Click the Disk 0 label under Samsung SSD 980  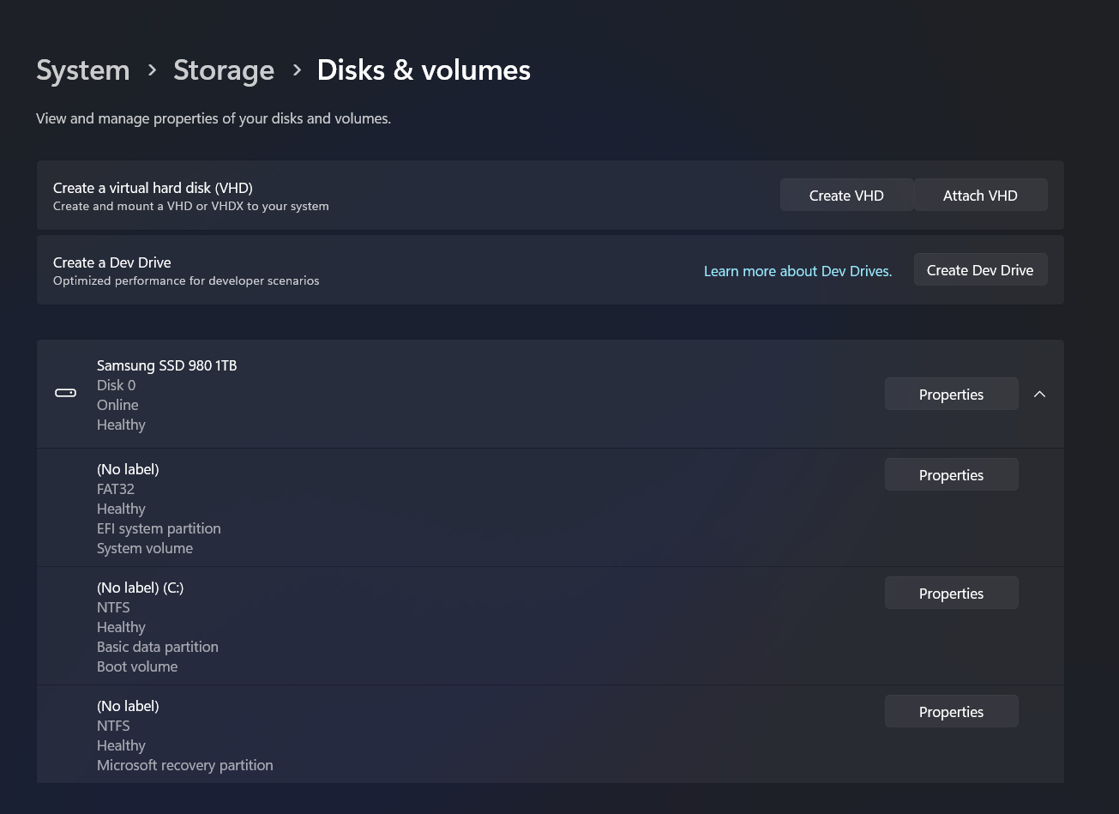coord(116,385)
